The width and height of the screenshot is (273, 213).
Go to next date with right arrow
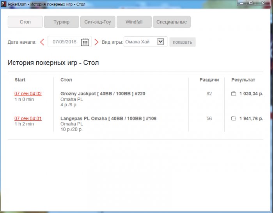96,42
